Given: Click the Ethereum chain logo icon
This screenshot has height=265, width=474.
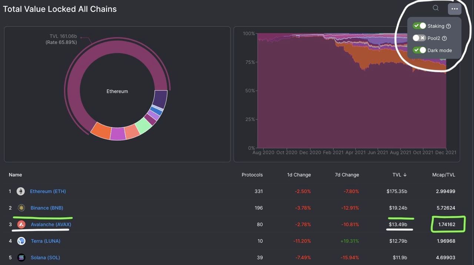Looking at the screenshot, I should point(21,191).
